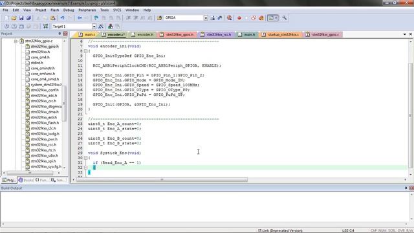The image size is (414, 233).
Task: Open the Project menu
Action: pos(41,10)
